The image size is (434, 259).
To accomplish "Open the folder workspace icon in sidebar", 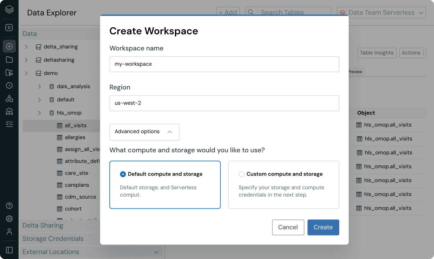I will [x=9, y=60].
